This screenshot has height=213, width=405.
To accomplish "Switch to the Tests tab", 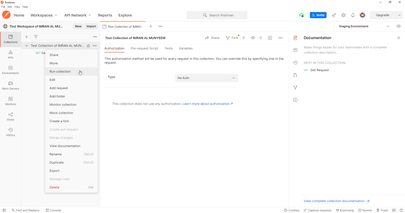I will click(x=169, y=48).
